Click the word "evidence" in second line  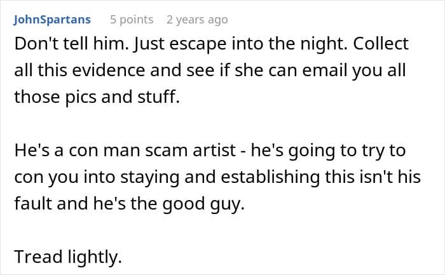pos(109,70)
